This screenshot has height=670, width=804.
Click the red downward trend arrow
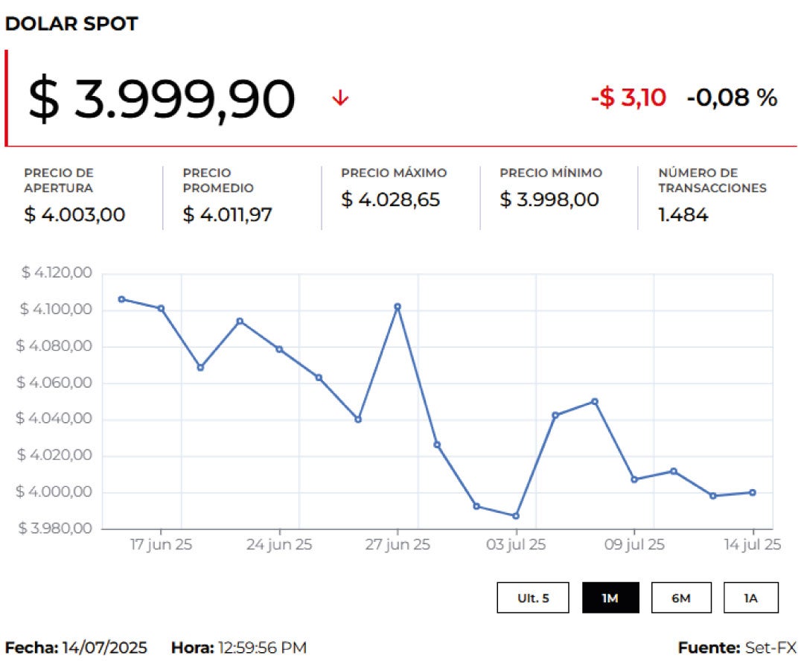(x=340, y=98)
